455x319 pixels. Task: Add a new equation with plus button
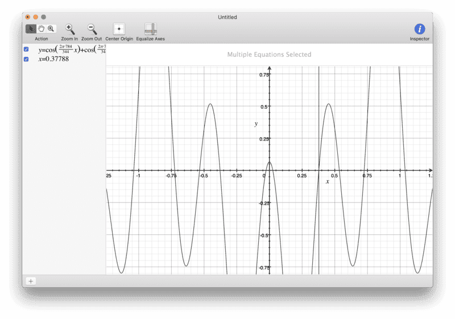pyautogui.click(x=31, y=281)
